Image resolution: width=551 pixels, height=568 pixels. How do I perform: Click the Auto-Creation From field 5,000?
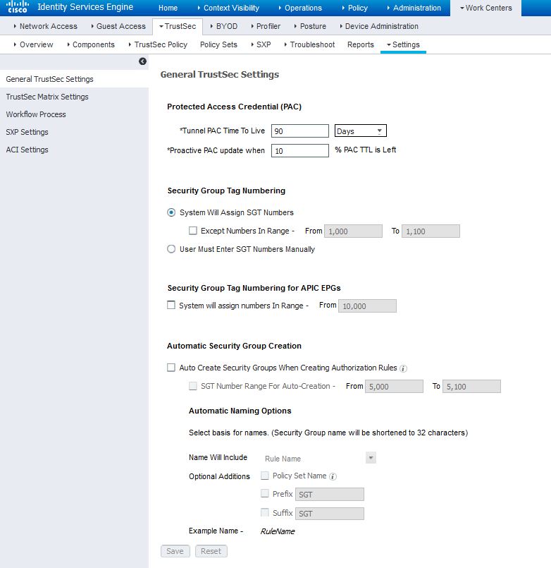tap(394, 387)
